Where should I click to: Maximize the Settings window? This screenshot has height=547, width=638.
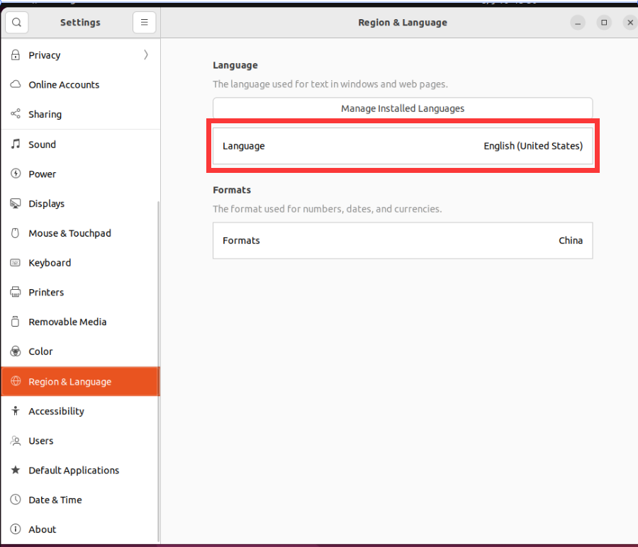604,23
